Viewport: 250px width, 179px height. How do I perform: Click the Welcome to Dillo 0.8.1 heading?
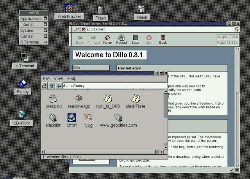(109, 55)
